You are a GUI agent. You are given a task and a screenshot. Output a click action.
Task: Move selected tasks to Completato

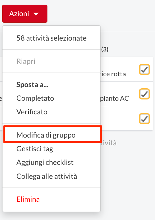click(35, 98)
